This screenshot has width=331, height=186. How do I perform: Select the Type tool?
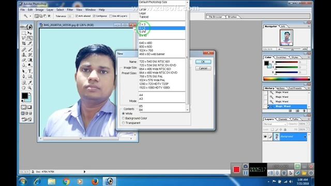[x=30, y=71]
